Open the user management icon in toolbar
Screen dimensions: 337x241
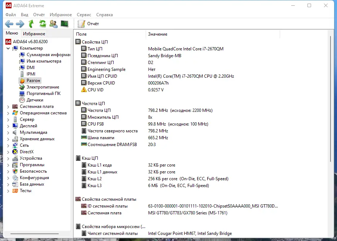[53, 24]
